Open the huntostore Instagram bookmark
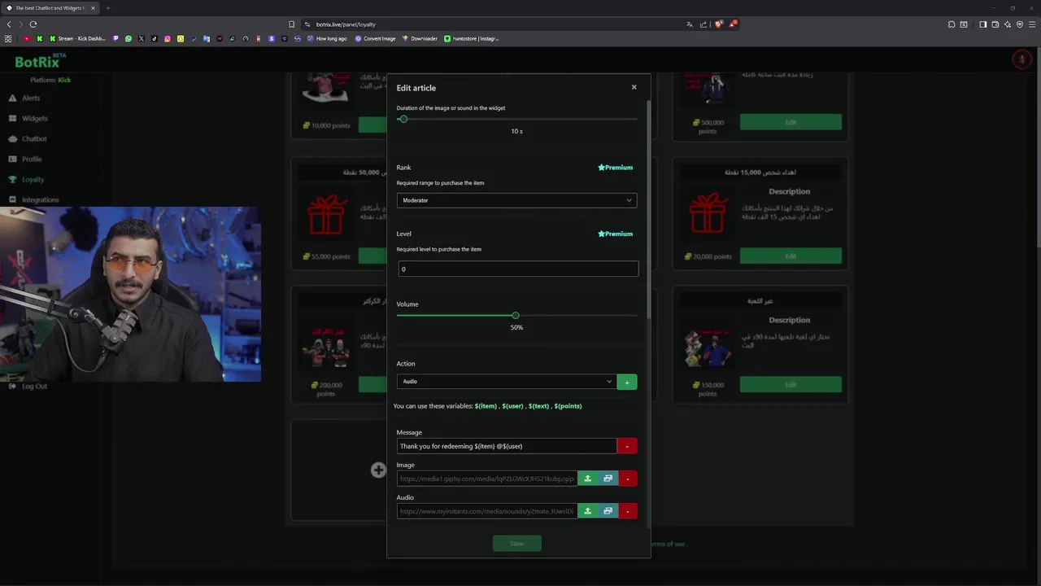 [x=472, y=38]
